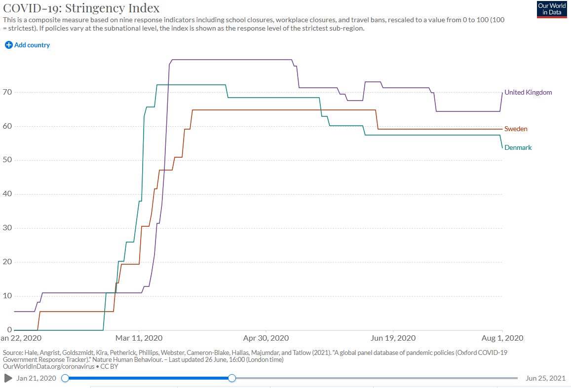The image size is (571, 388).
Task: Select the Denmark line label
Action: coord(518,147)
